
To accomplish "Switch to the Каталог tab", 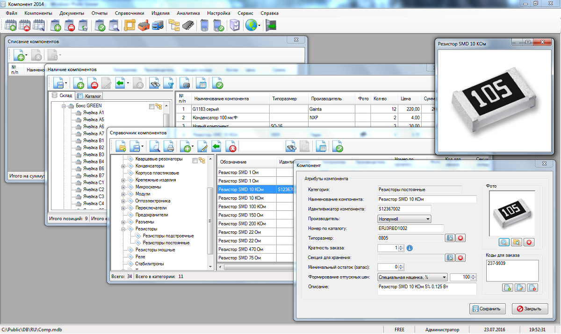I will pos(89,96).
